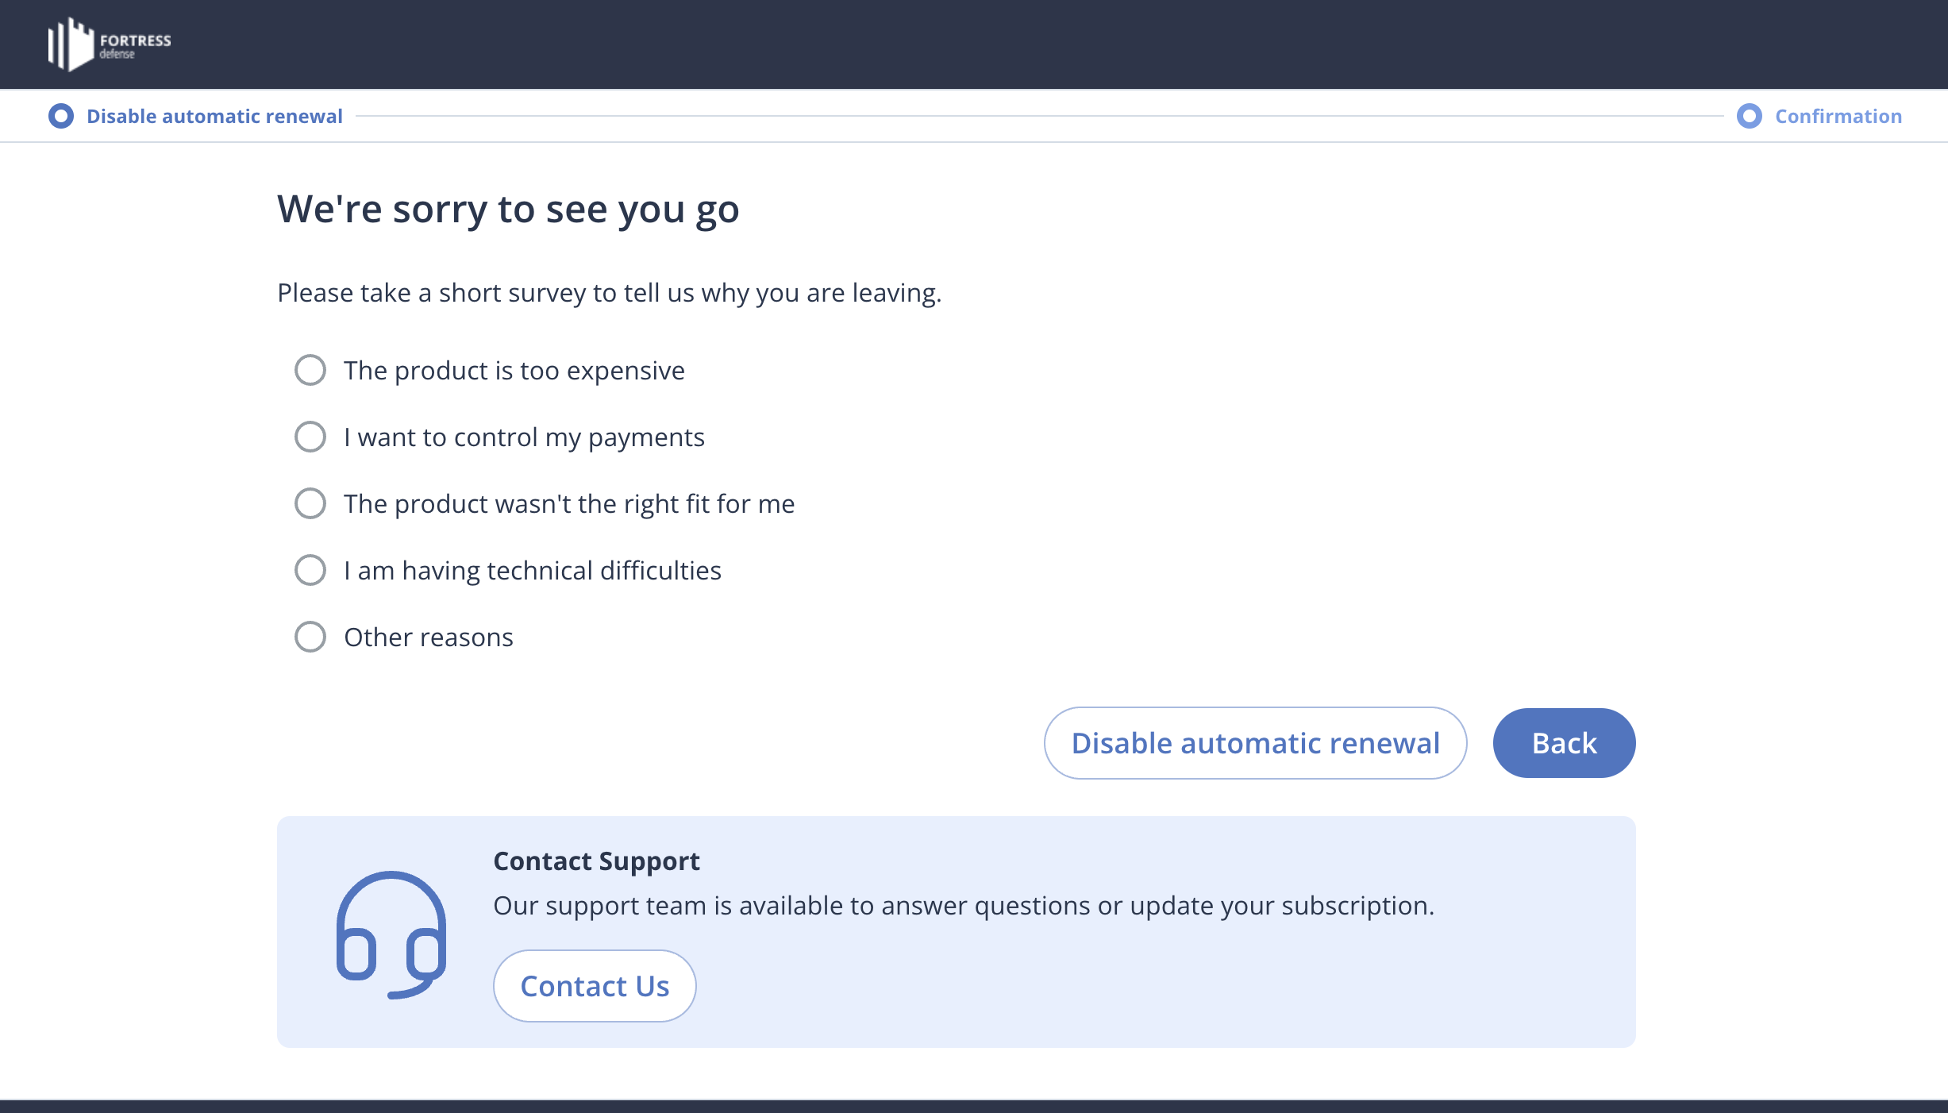Click the Contact Us button
This screenshot has height=1113, width=1948.
pyautogui.click(x=594, y=986)
